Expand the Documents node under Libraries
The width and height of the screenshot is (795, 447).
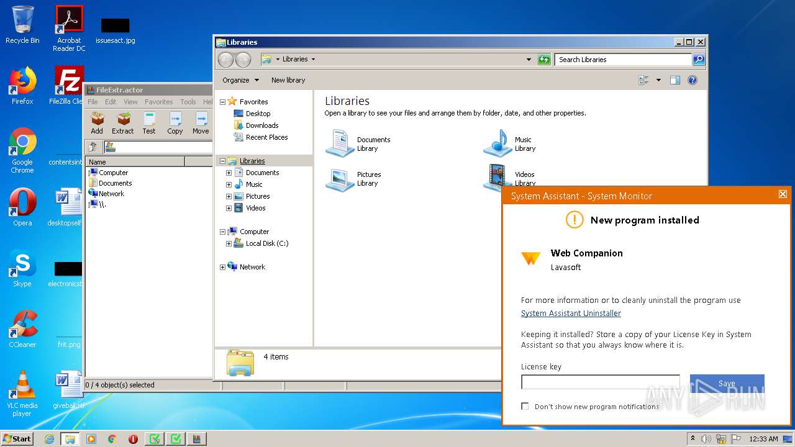coord(229,173)
